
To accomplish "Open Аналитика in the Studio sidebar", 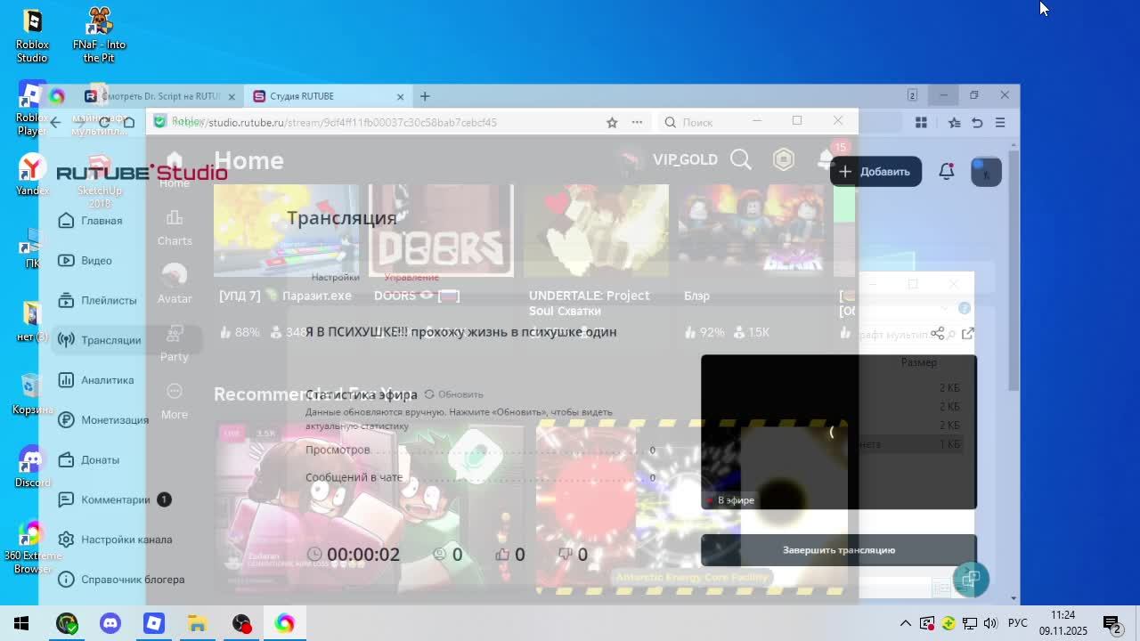I will (x=96, y=380).
